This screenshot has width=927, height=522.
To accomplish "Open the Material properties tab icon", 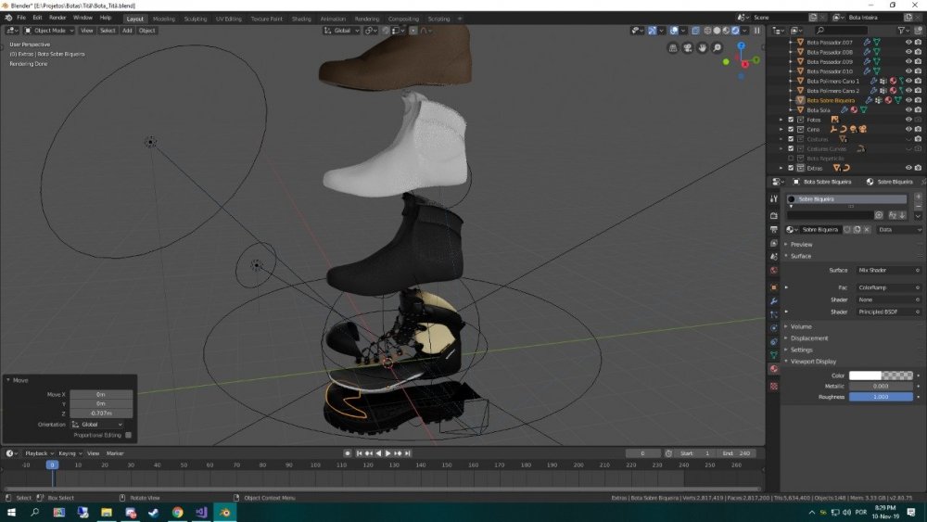I will point(774,368).
